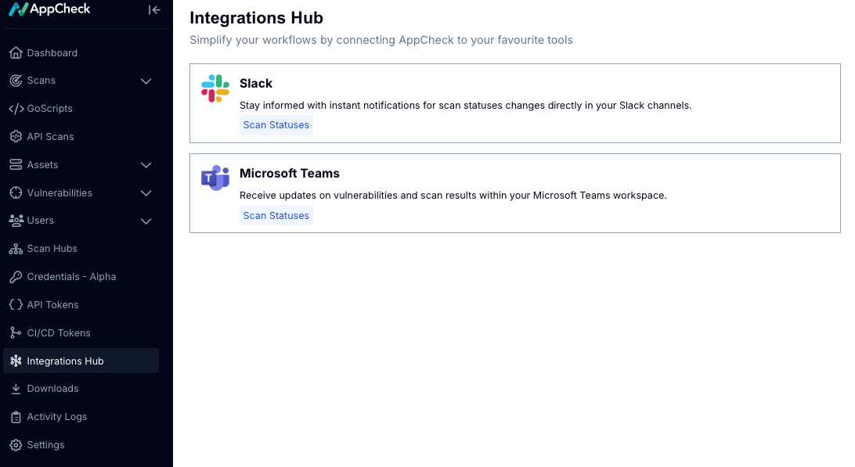
Task: Click the Downloads arrow icon
Action: (x=16, y=388)
